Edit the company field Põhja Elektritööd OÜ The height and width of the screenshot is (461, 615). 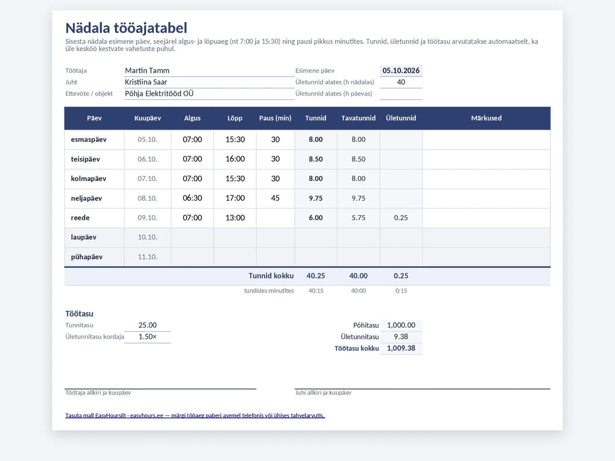point(209,94)
